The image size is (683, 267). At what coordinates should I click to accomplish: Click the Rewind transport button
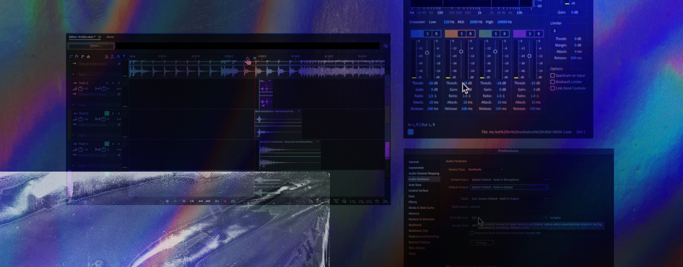click(x=200, y=201)
